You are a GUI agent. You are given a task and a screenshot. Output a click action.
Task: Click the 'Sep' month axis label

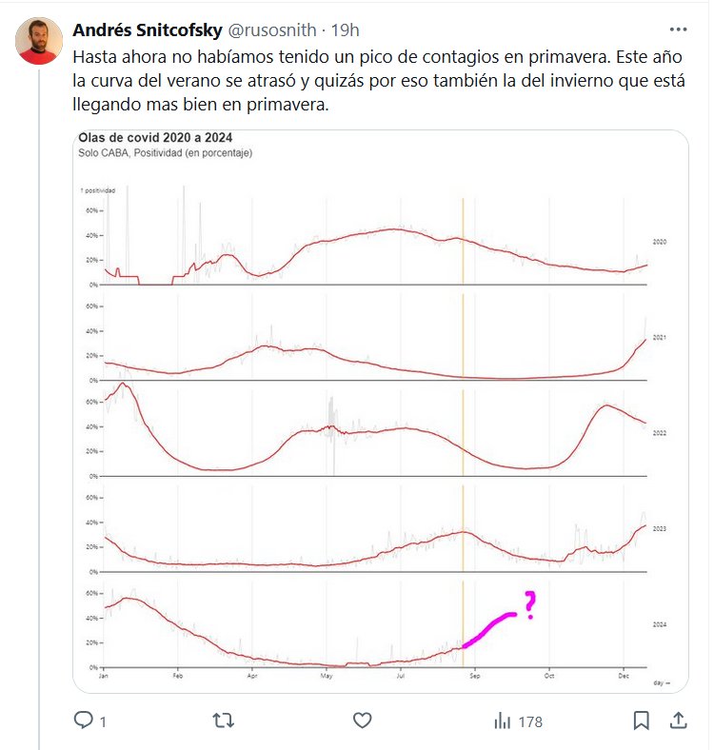(x=476, y=676)
